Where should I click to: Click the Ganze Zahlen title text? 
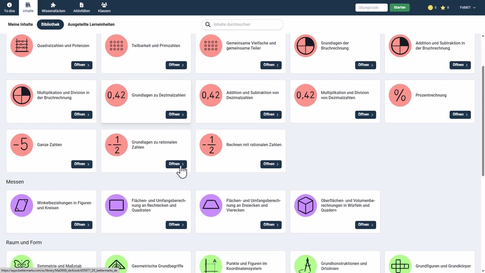coord(49,145)
